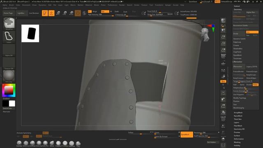Activate the Edit mode button
This screenshot has height=148, width=263.
pos(45,13)
